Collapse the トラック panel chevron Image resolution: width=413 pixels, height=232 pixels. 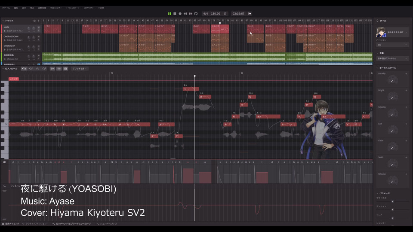tap(3, 21)
